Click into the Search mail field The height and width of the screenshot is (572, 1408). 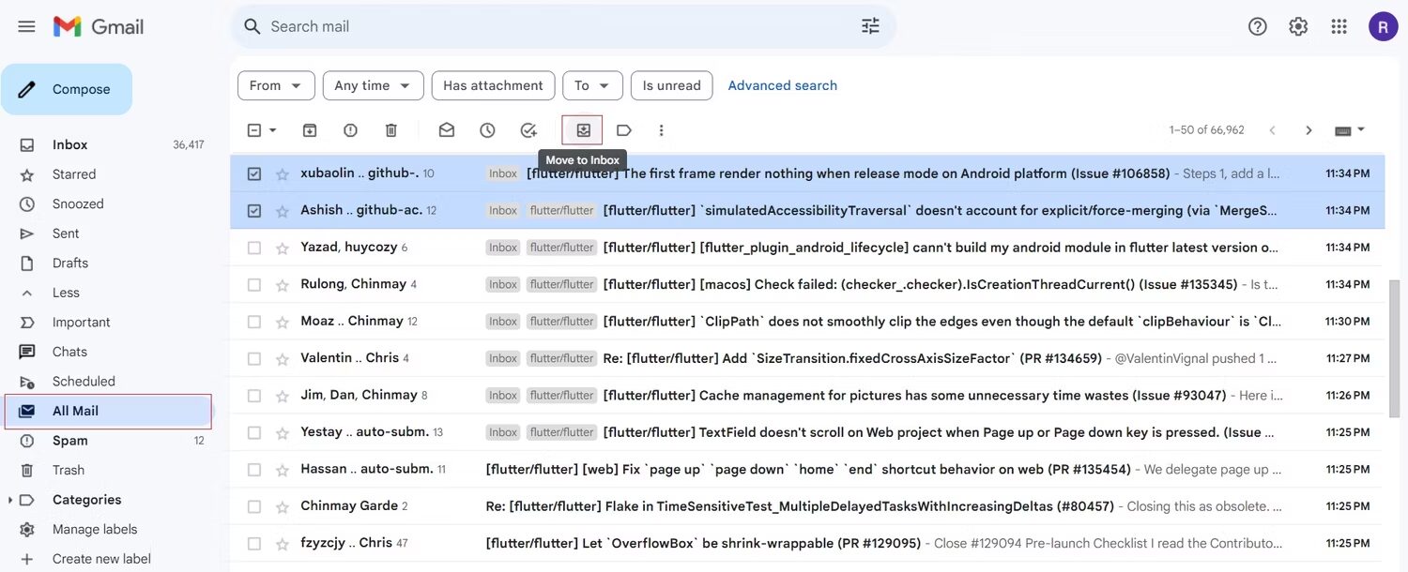click(554, 26)
